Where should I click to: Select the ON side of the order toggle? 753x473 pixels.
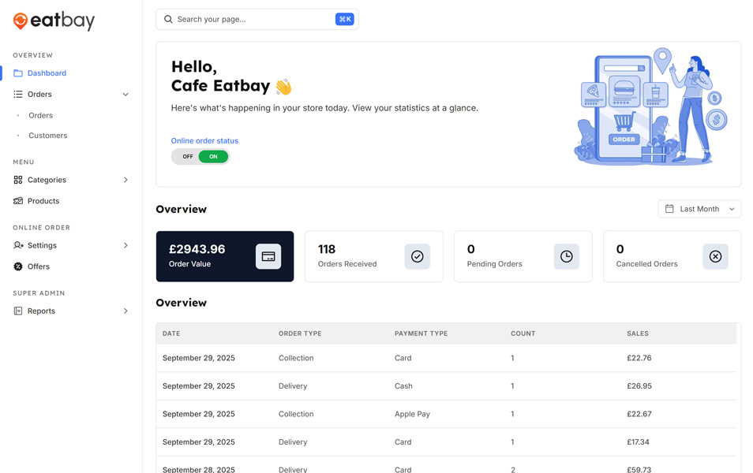[213, 157]
